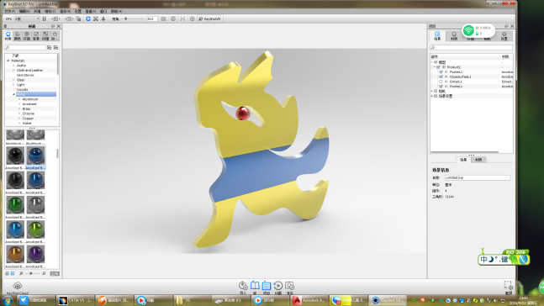Open the KeyShot Cloud button
Screen dimensions: 544x306
click(17, 288)
